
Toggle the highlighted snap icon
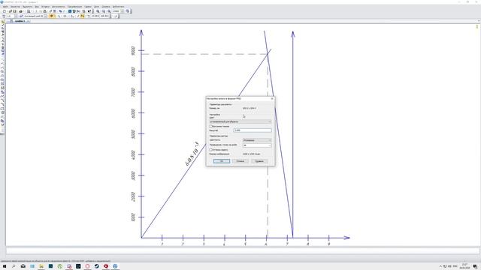coord(52,16)
